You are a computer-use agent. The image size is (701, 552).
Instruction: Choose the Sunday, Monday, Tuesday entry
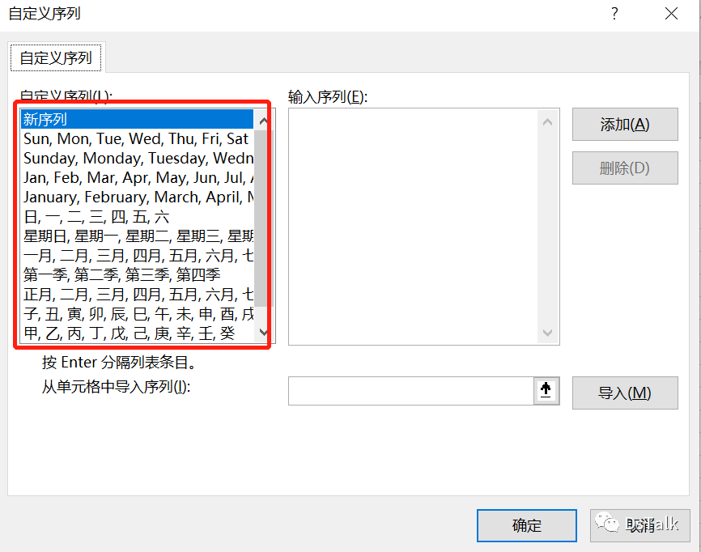pos(138,159)
